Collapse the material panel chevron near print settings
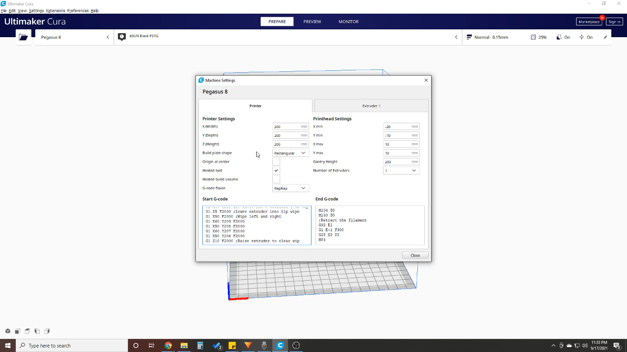The image size is (627, 352). (x=456, y=37)
